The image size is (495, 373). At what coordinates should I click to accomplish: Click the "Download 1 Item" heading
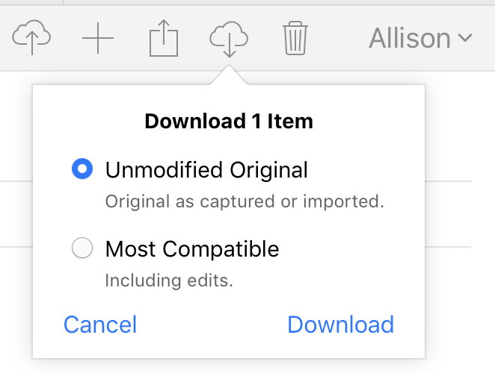tap(229, 121)
